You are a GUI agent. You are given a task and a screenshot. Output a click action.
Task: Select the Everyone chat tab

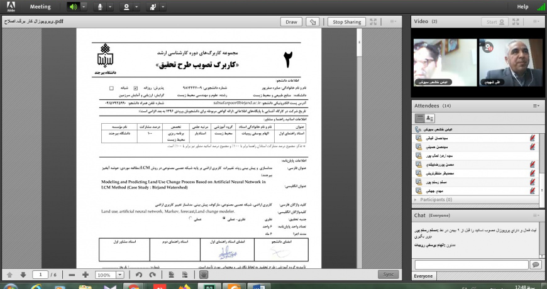423,276
